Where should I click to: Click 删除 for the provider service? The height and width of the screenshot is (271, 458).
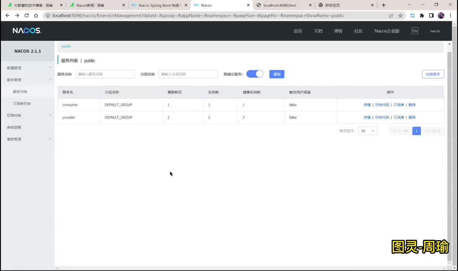point(412,117)
